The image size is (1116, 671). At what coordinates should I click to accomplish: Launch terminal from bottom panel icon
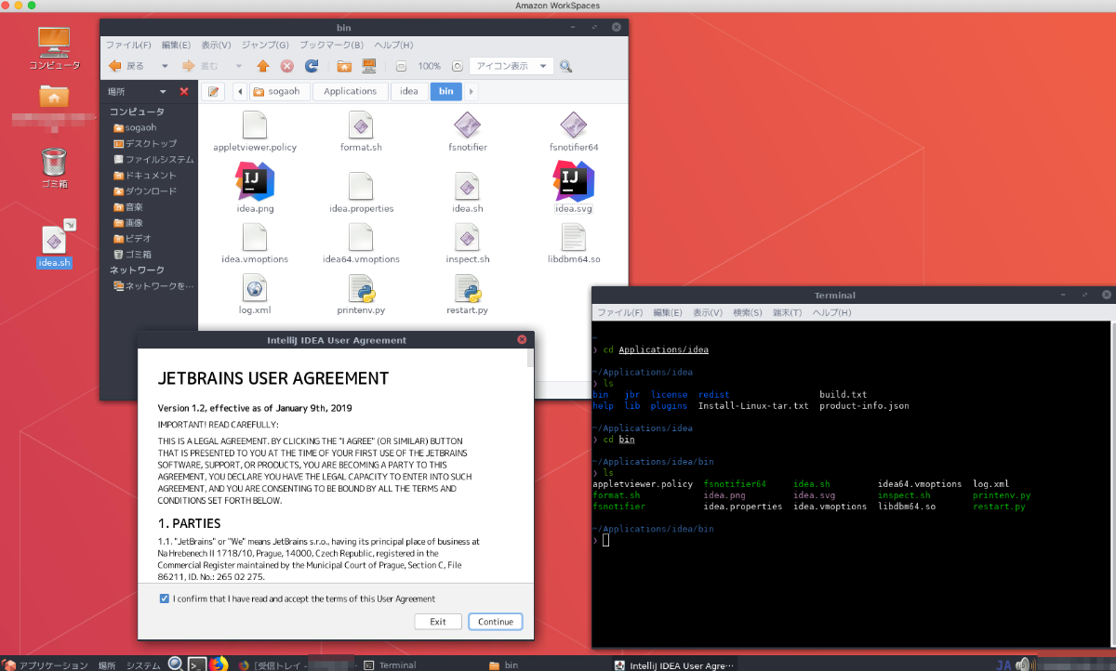click(196, 664)
